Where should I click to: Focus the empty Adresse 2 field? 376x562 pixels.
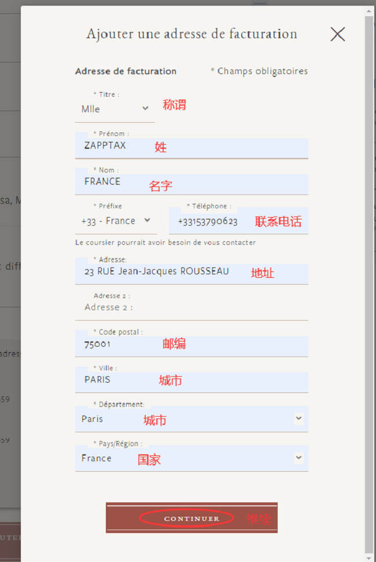click(x=191, y=308)
